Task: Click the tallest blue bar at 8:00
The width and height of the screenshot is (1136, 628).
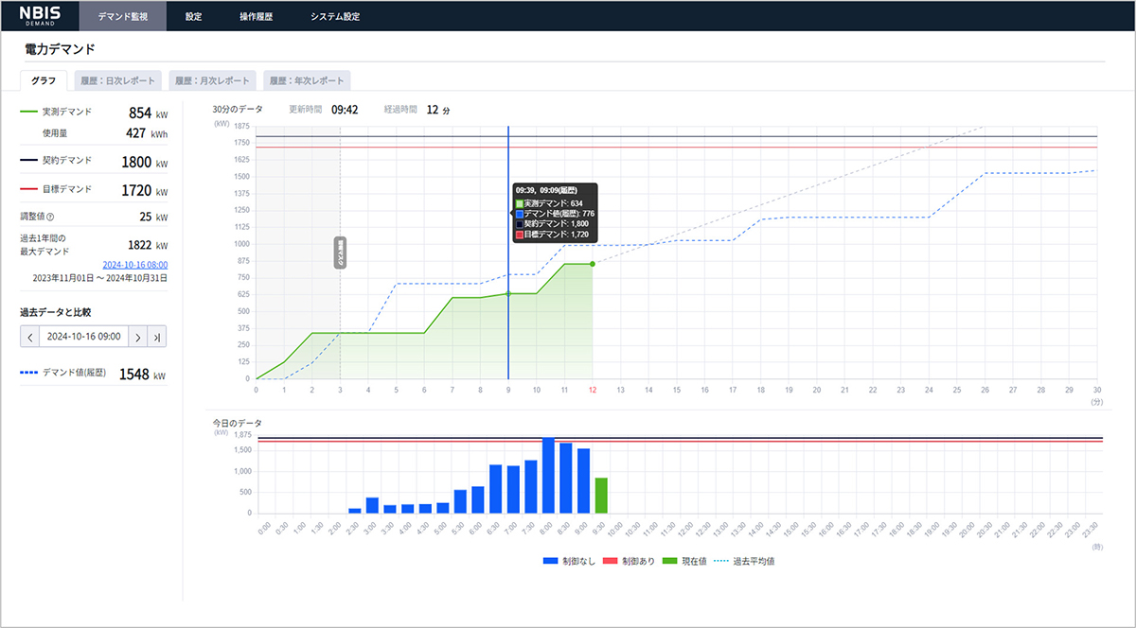Action: 548,476
